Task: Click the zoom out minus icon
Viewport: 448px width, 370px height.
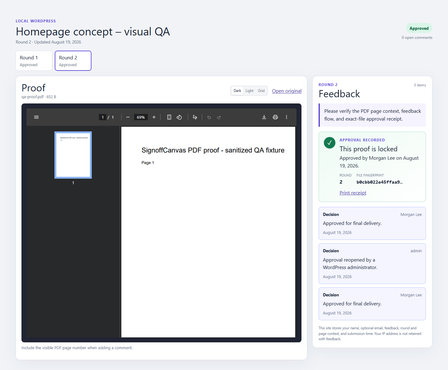Action: (128, 117)
